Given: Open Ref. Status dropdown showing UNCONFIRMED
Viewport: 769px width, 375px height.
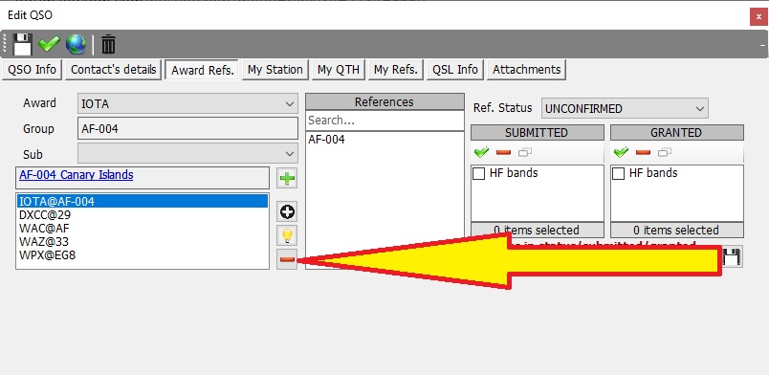Looking at the screenshot, I should 625,108.
